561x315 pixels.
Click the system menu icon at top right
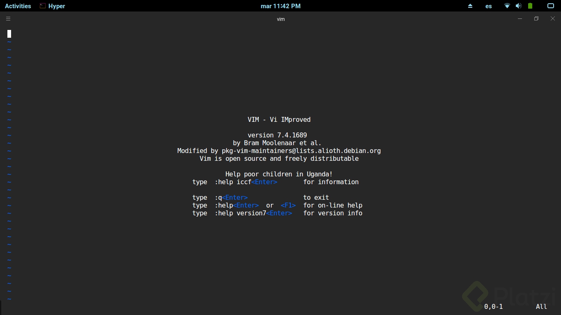click(550, 6)
